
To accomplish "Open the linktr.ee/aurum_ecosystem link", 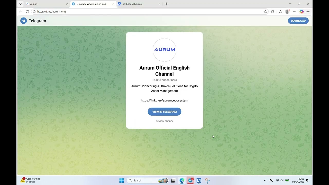I will [x=164, y=100].
